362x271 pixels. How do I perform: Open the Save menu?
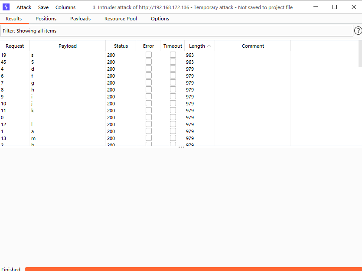click(43, 7)
